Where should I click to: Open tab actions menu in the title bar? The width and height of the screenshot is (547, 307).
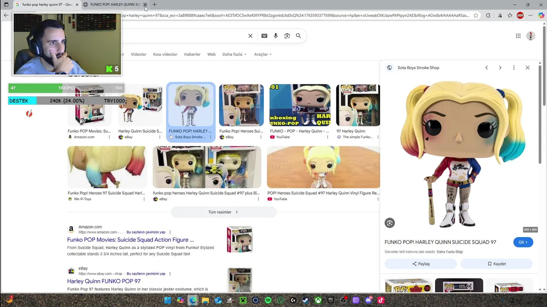click(x=6, y=5)
